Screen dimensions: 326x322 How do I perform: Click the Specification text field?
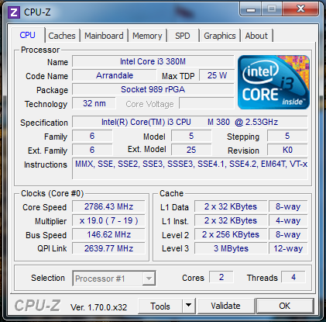190,122
